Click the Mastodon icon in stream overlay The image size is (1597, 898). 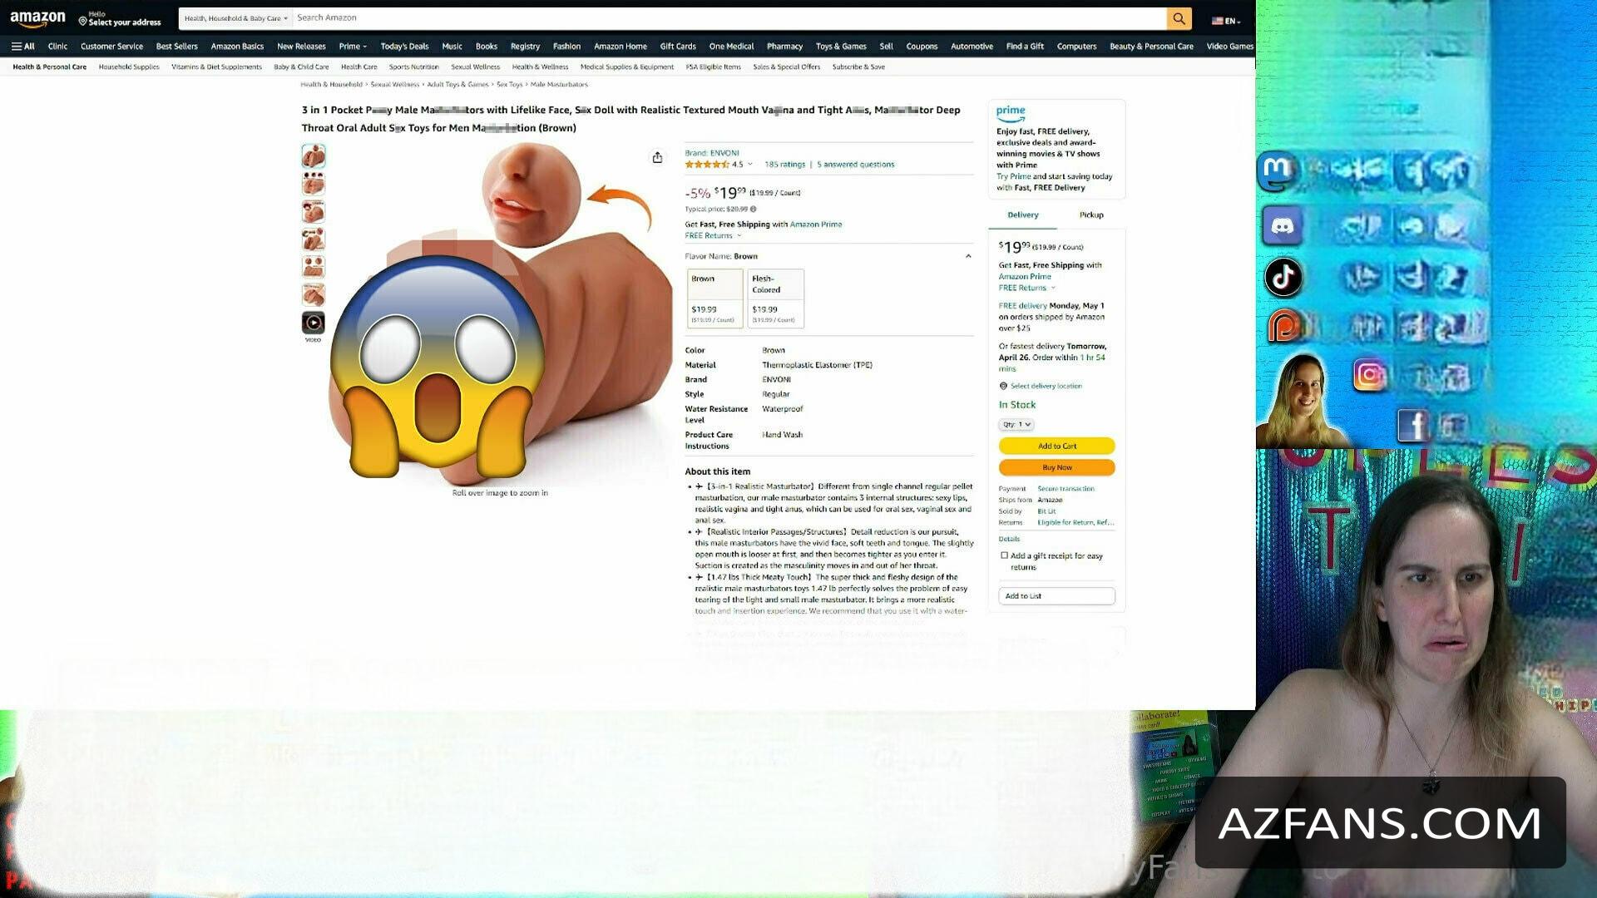point(1277,170)
